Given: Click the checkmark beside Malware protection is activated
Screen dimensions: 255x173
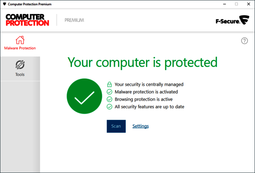Looking at the screenshot, I should [x=109, y=92].
